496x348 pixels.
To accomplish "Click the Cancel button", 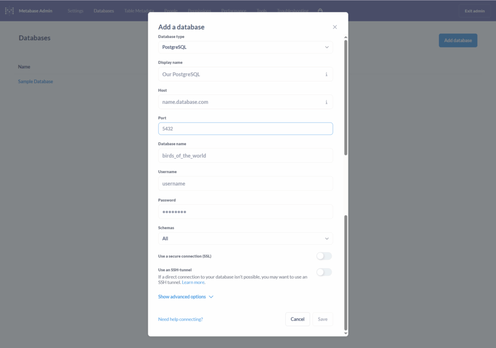I will point(297,319).
